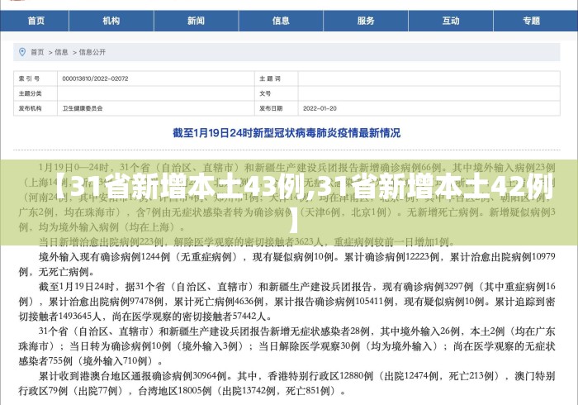Click the 发布机构 label cell
The image size is (578, 405).
point(36,108)
